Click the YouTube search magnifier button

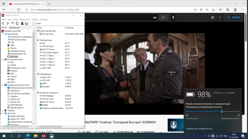163,17
